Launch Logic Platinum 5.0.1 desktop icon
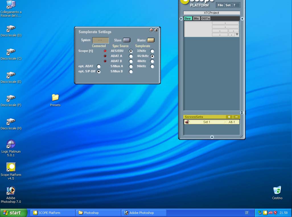The image size is (292, 217). (x=11, y=148)
